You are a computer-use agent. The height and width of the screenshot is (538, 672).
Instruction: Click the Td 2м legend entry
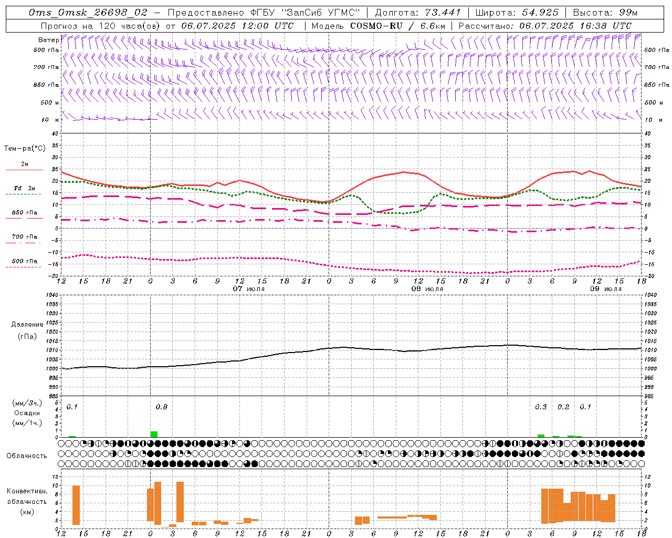[x=24, y=188]
